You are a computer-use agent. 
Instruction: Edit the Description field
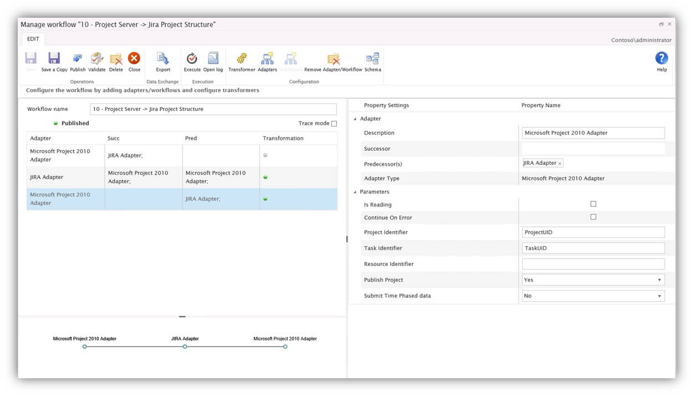[593, 133]
